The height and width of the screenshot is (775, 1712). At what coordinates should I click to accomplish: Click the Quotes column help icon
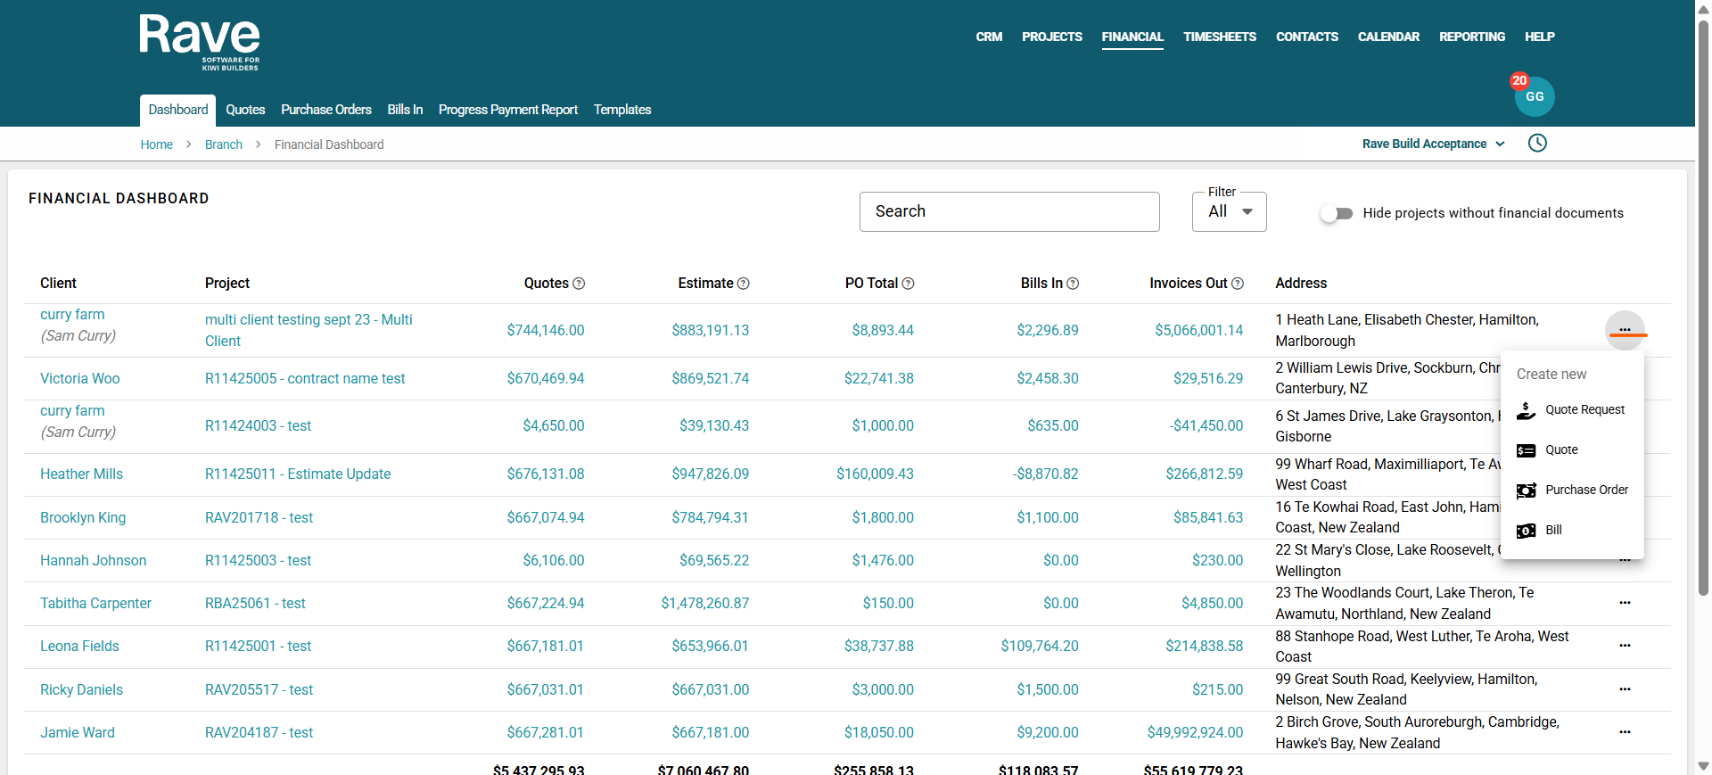579,284
